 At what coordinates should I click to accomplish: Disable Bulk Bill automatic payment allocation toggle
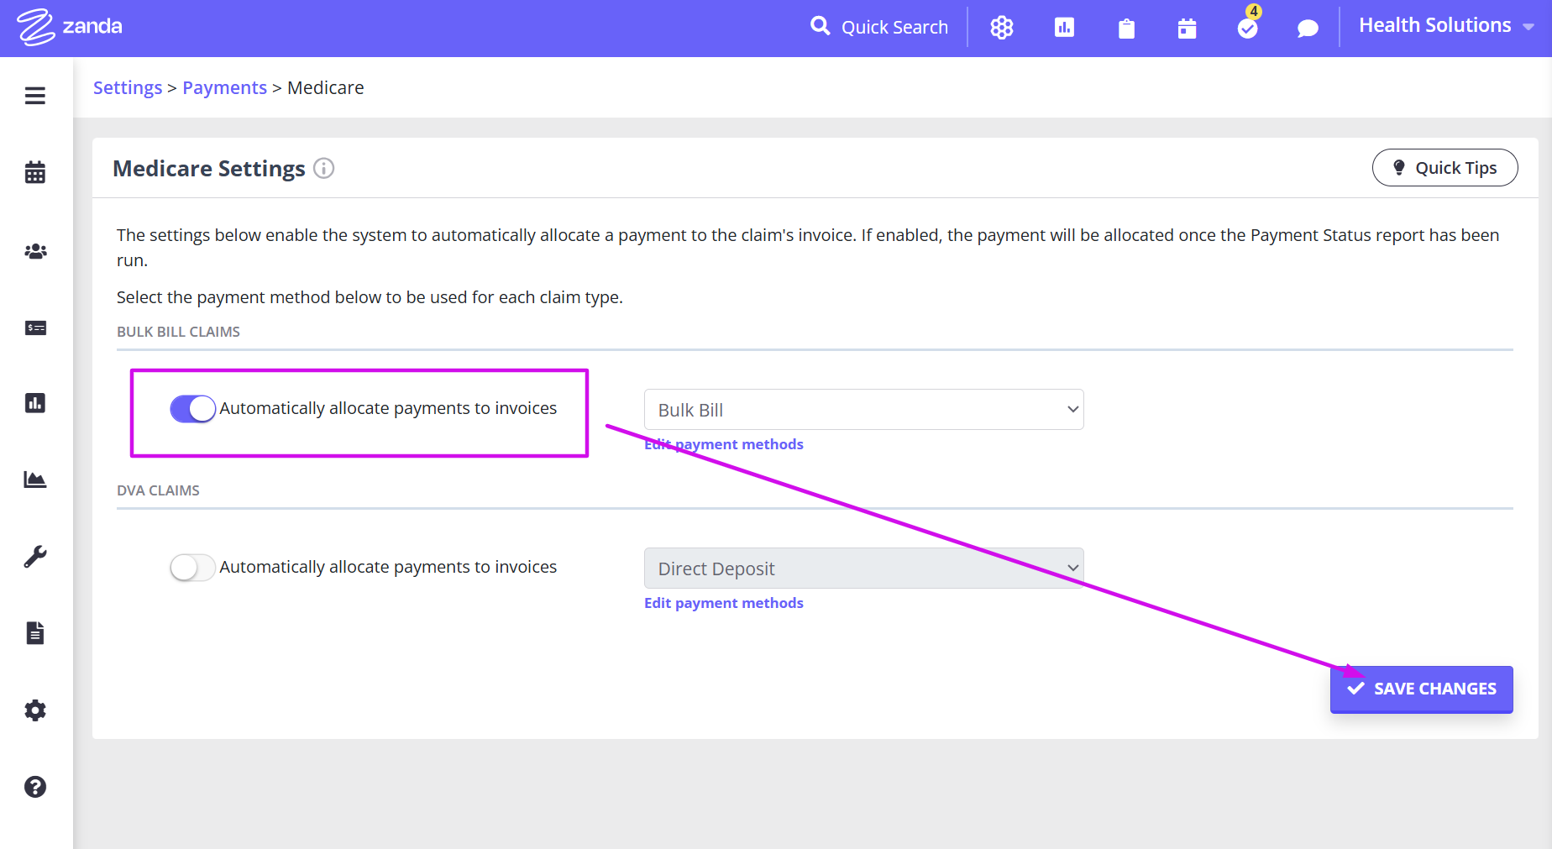pyautogui.click(x=192, y=409)
